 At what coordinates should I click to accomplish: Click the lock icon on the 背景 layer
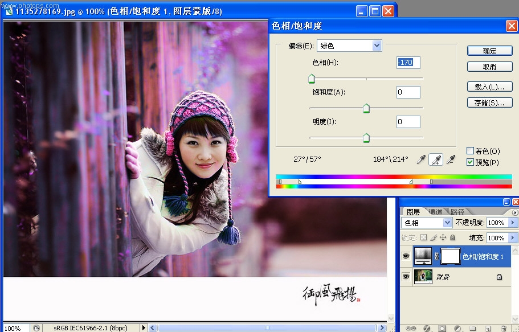click(499, 277)
